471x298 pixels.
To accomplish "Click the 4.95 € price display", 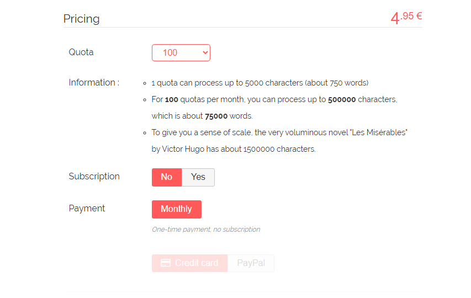I will pyautogui.click(x=406, y=18).
